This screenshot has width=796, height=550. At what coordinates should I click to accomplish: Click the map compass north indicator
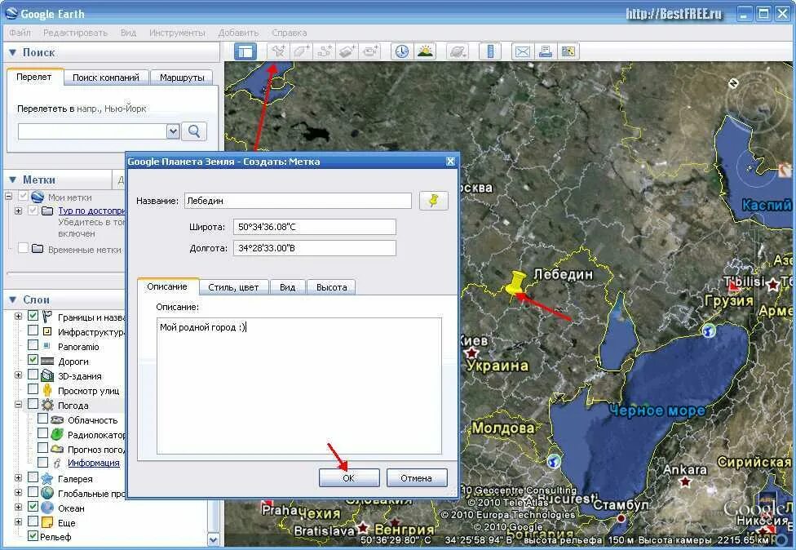[733, 82]
